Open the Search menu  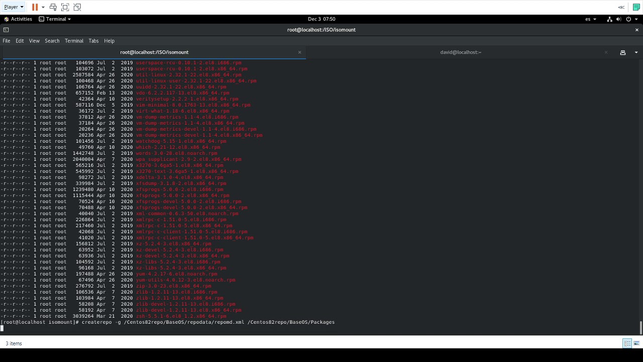point(52,41)
